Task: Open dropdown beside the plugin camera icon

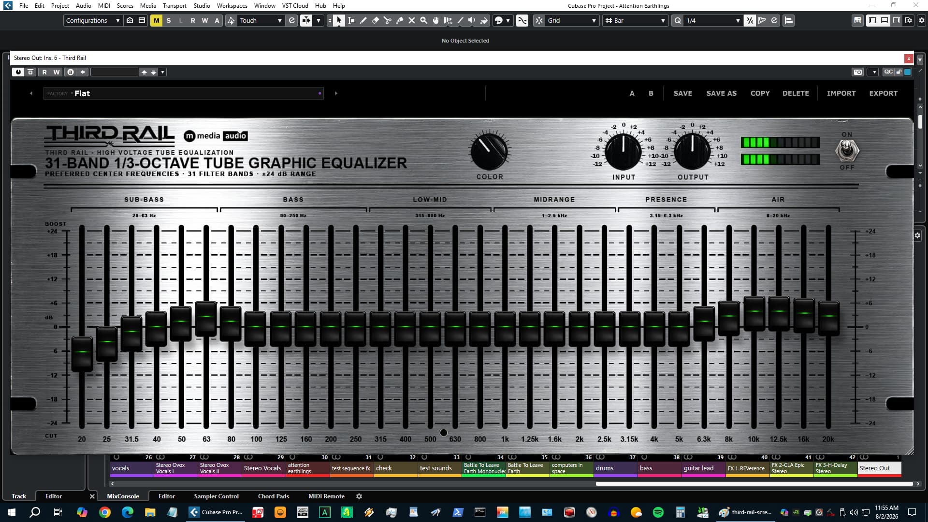Action: 873,72
